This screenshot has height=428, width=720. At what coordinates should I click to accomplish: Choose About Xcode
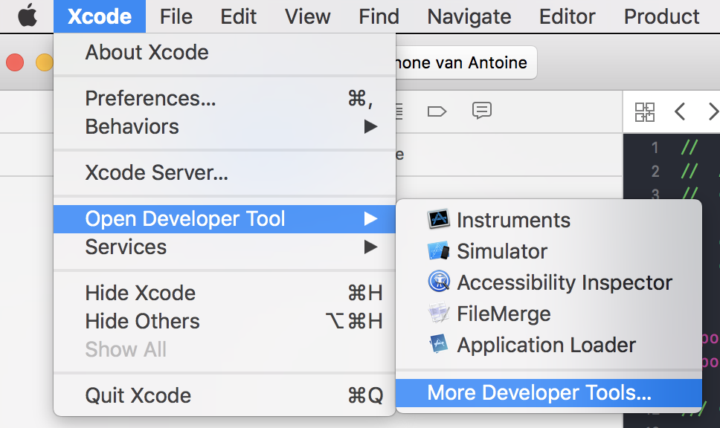pos(225,52)
